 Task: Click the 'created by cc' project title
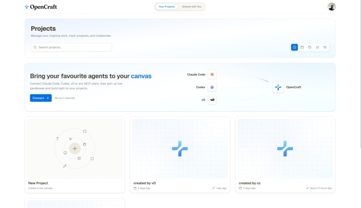click(x=249, y=183)
